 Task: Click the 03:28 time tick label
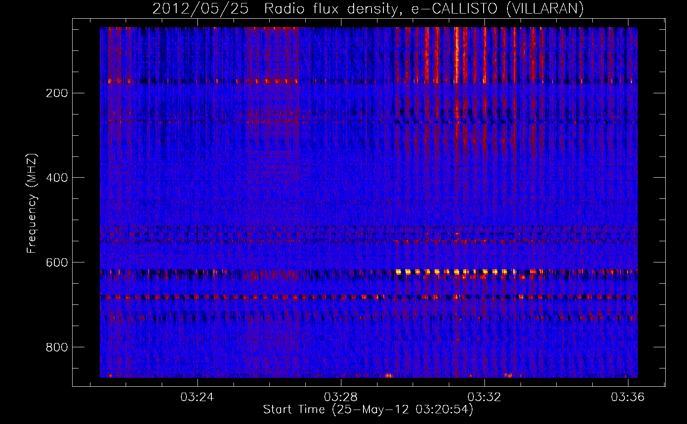341,397
